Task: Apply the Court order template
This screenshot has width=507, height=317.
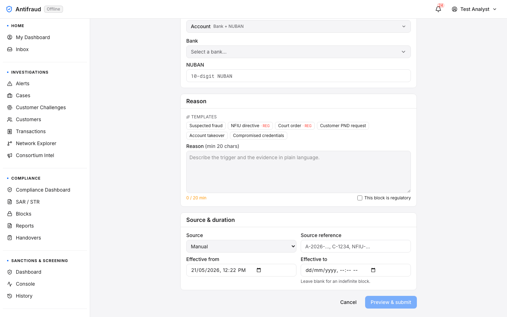Action: (x=295, y=126)
